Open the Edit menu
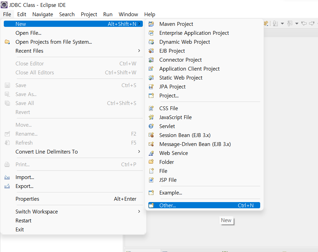 22,14
